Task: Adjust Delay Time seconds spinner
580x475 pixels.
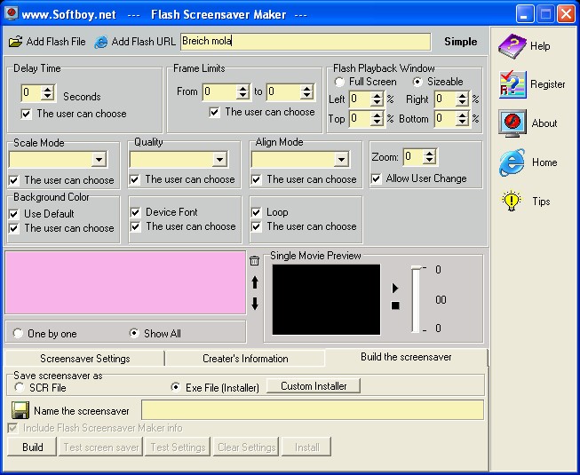Action: coord(48,92)
